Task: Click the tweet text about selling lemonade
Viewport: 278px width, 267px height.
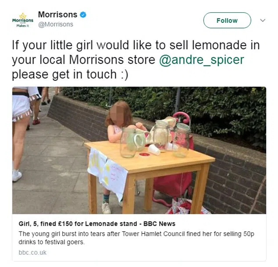Action: pos(136,59)
